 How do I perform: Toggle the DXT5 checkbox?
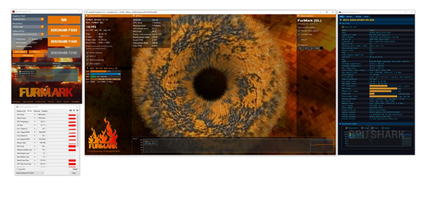(x=30, y=43)
